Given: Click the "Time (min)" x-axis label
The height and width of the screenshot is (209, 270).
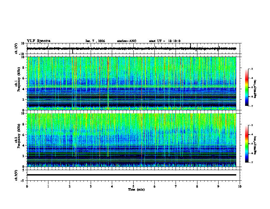Looking at the screenshot, I should tap(136, 190).
